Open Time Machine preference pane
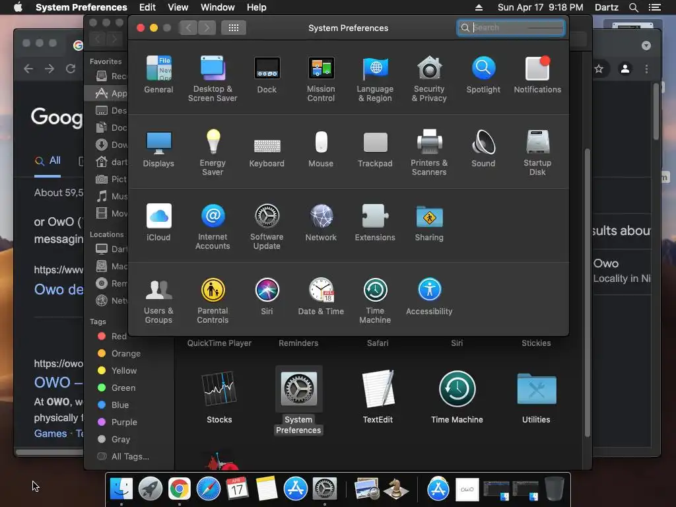 (x=375, y=301)
